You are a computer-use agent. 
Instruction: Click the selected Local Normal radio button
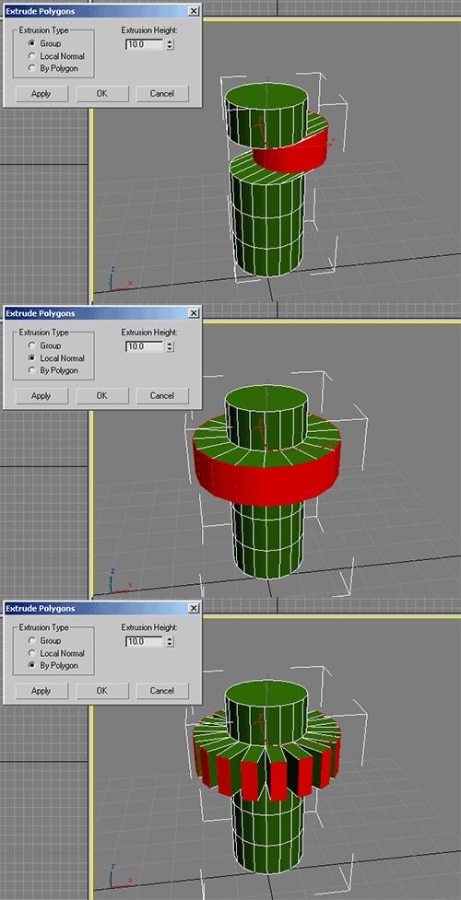[32, 358]
